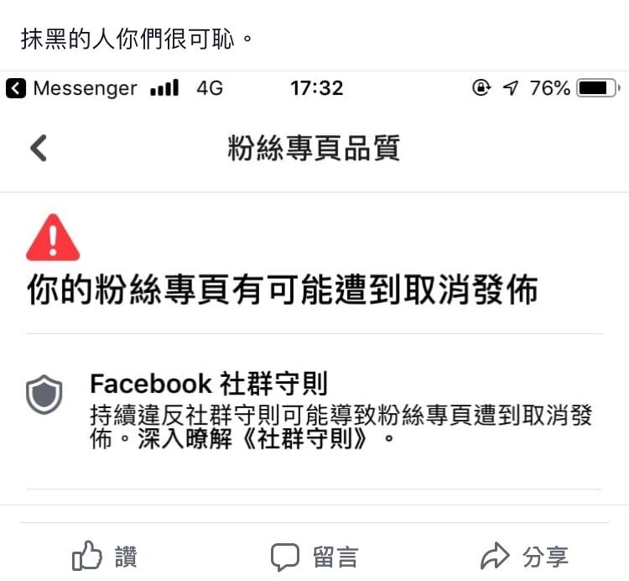Click the 粉絲專頁品質 page title
629x581 pixels.
coord(314,148)
